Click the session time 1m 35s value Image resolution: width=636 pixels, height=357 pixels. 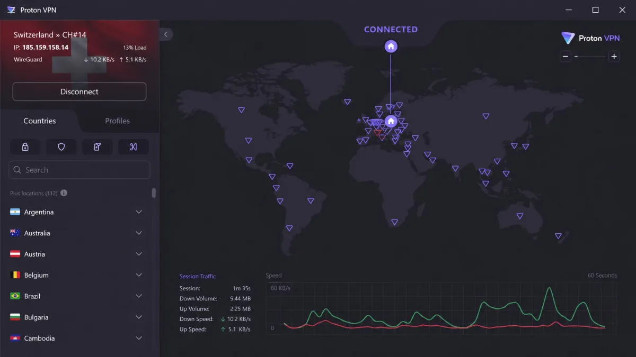242,288
